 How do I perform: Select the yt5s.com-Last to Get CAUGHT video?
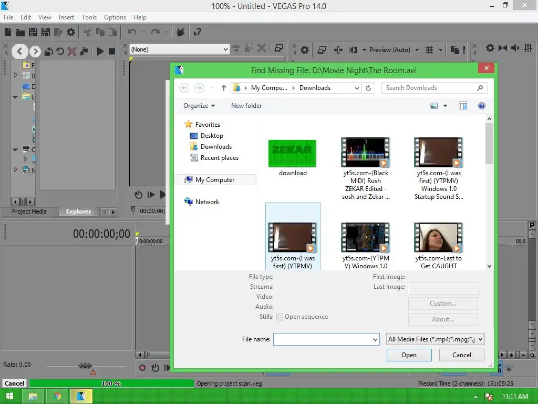tap(439, 246)
